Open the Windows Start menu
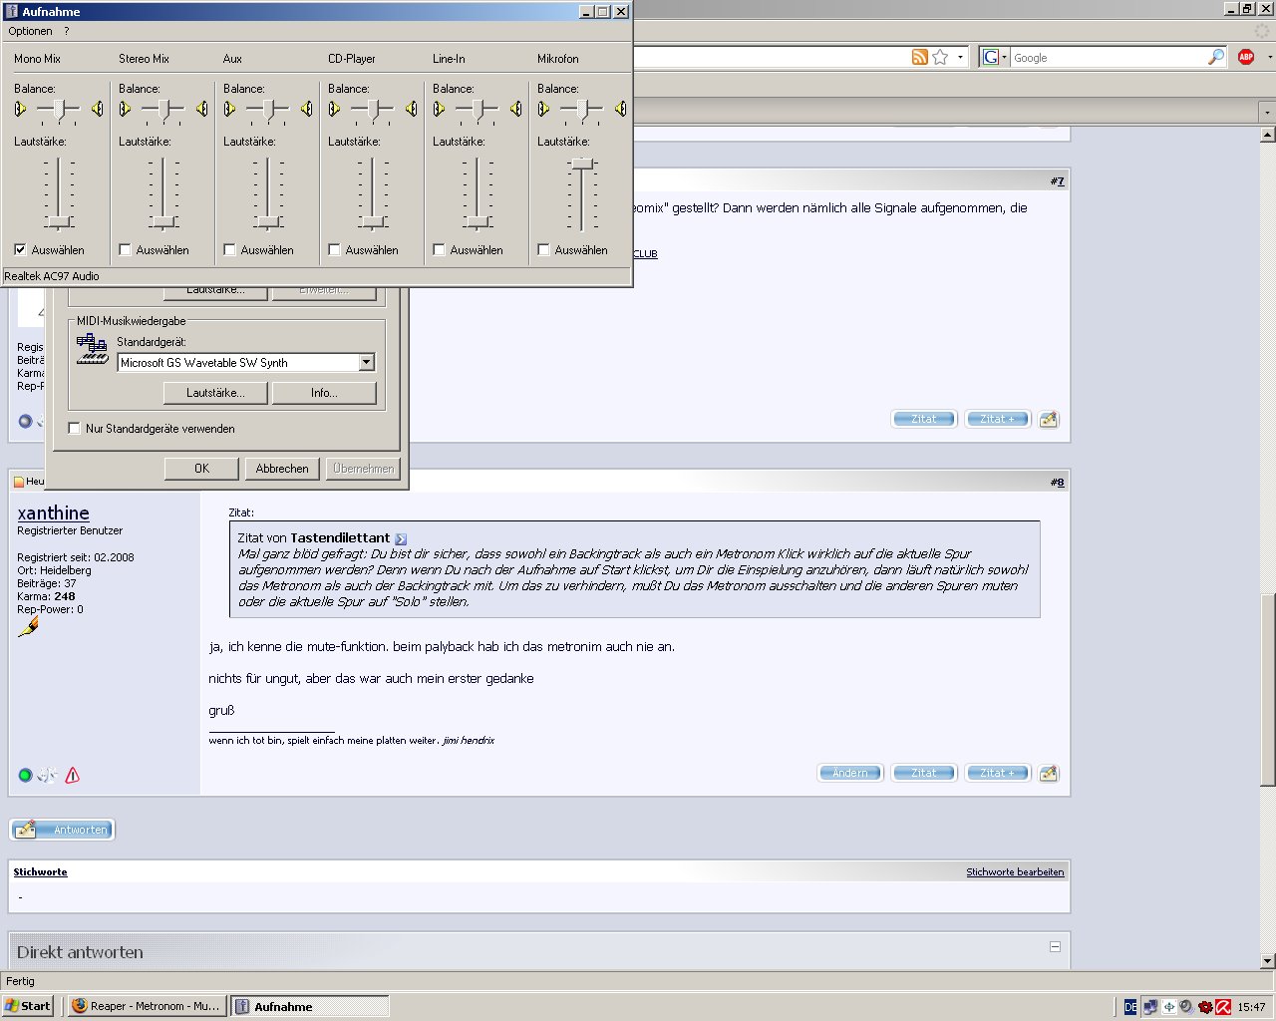This screenshot has width=1276, height=1021. click(28, 1006)
